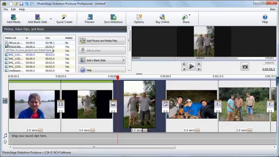Click the horizontal timeline scrollbar
This screenshot has height=157, width=279.
(94, 147)
